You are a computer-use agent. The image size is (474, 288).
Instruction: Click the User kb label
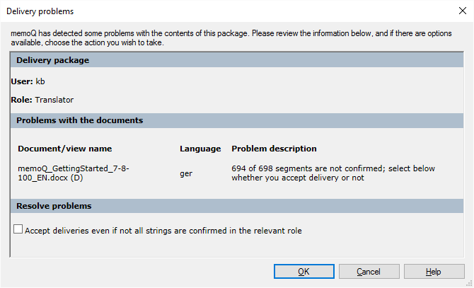tap(28, 81)
